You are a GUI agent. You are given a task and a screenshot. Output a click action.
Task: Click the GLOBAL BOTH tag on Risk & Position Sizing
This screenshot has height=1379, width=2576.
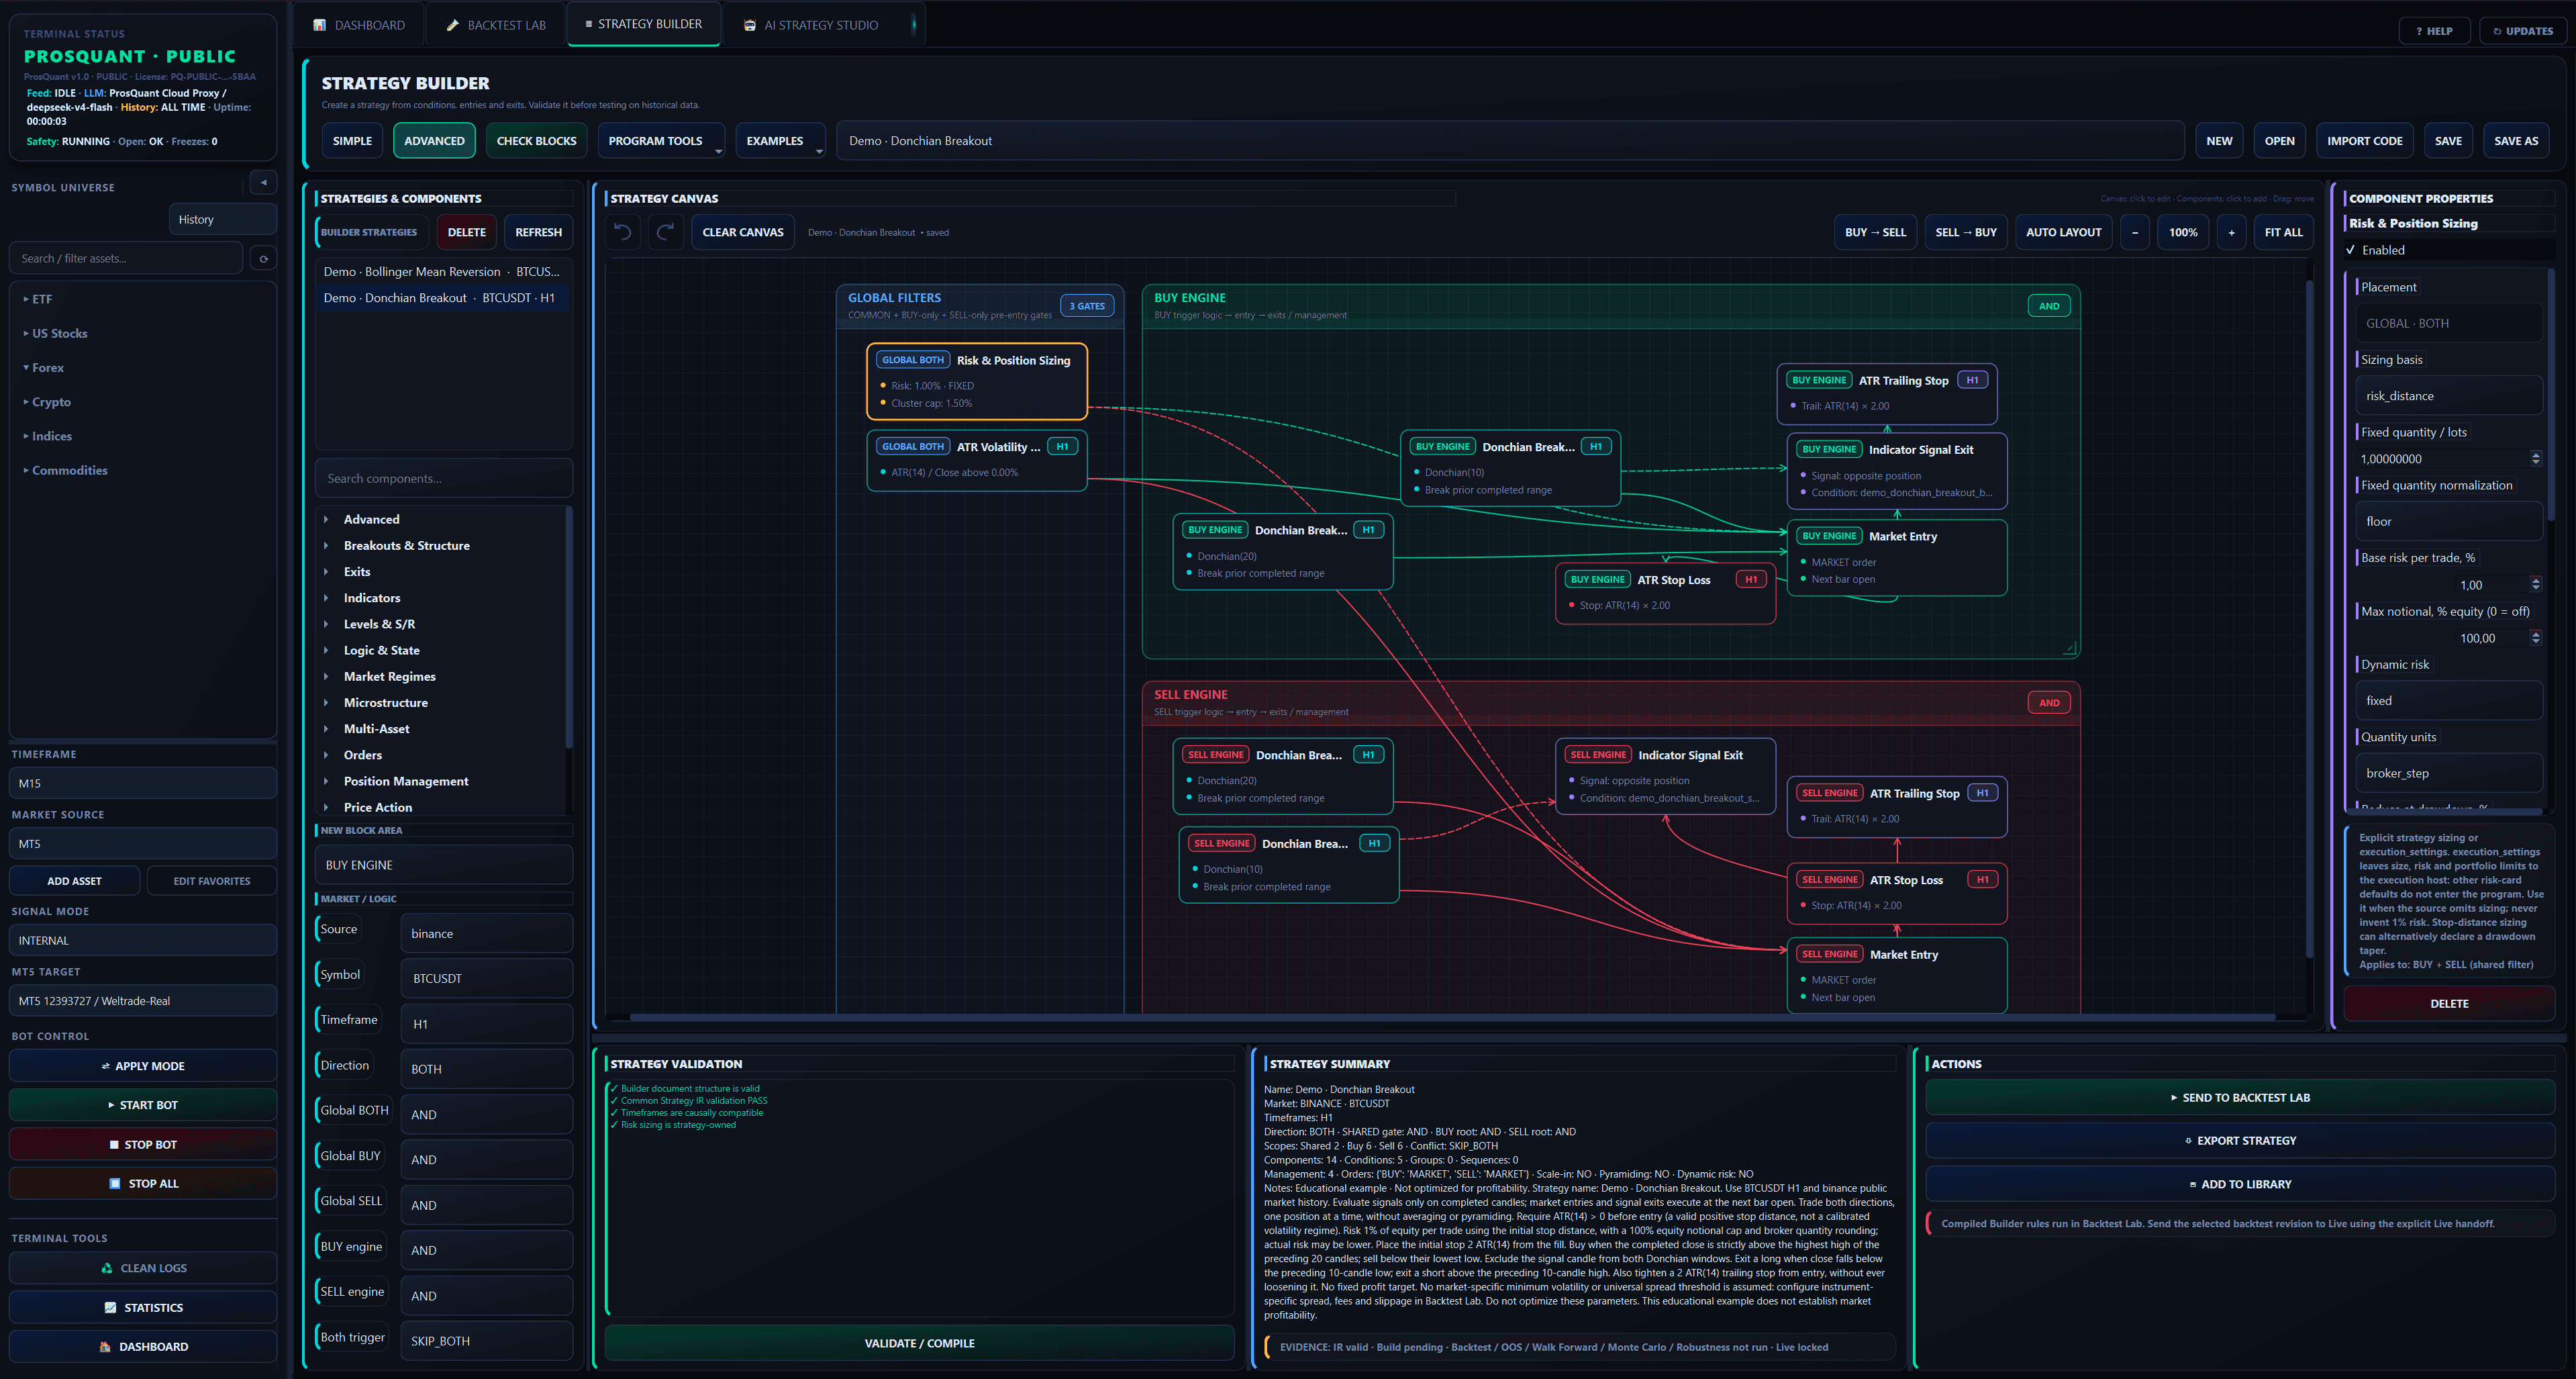[x=912, y=360]
